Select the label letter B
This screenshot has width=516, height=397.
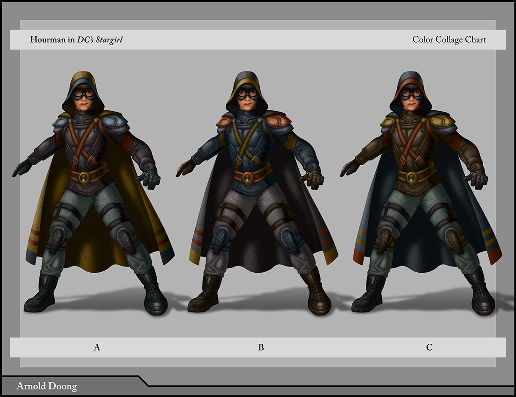coord(261,348)
